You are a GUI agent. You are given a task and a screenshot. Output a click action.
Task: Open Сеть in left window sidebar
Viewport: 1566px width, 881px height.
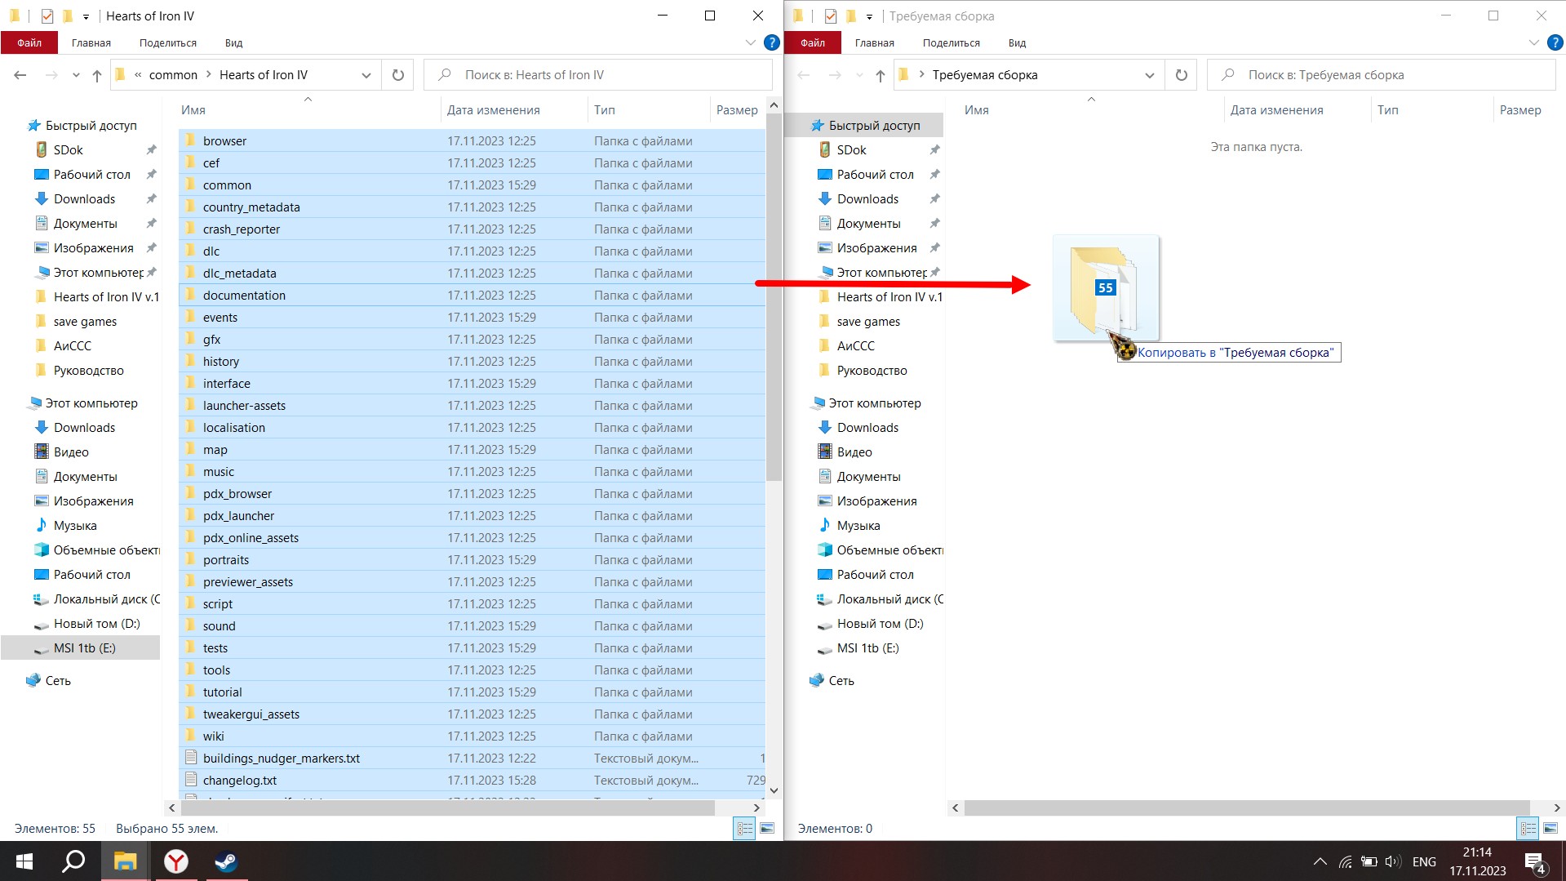[x=58, y=681]
